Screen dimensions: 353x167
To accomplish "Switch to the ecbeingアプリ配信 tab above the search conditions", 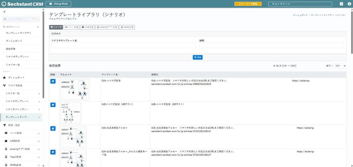I will (107, 27).
